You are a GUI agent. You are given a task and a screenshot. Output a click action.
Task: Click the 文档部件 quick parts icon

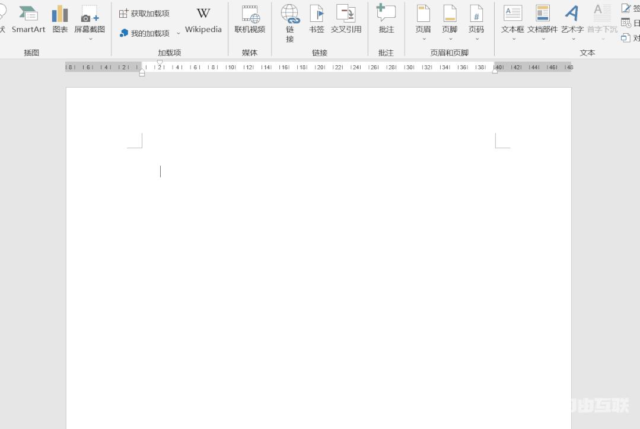coord(543,14)
